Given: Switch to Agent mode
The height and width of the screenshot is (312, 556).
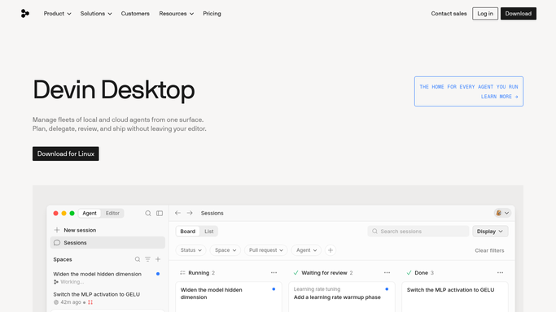Looking at the screenshot, I should point(90,214).
